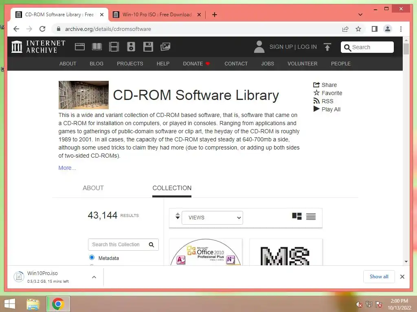Screen dimensions: 417x312
Task: Click the user avatar icon near Sign Up
Action: [259, 47]
